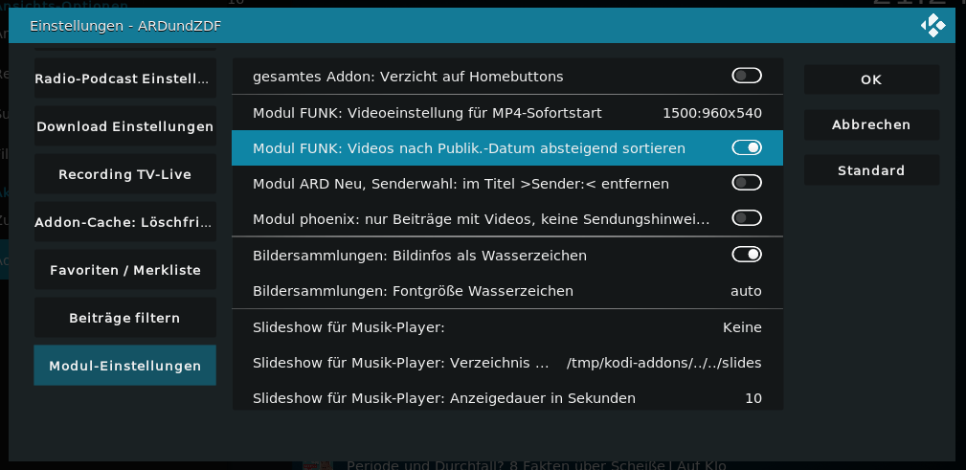Select Slideshow Verzeichnis path setting
This screenshot has width=966, height=470.
pos(507,364)
